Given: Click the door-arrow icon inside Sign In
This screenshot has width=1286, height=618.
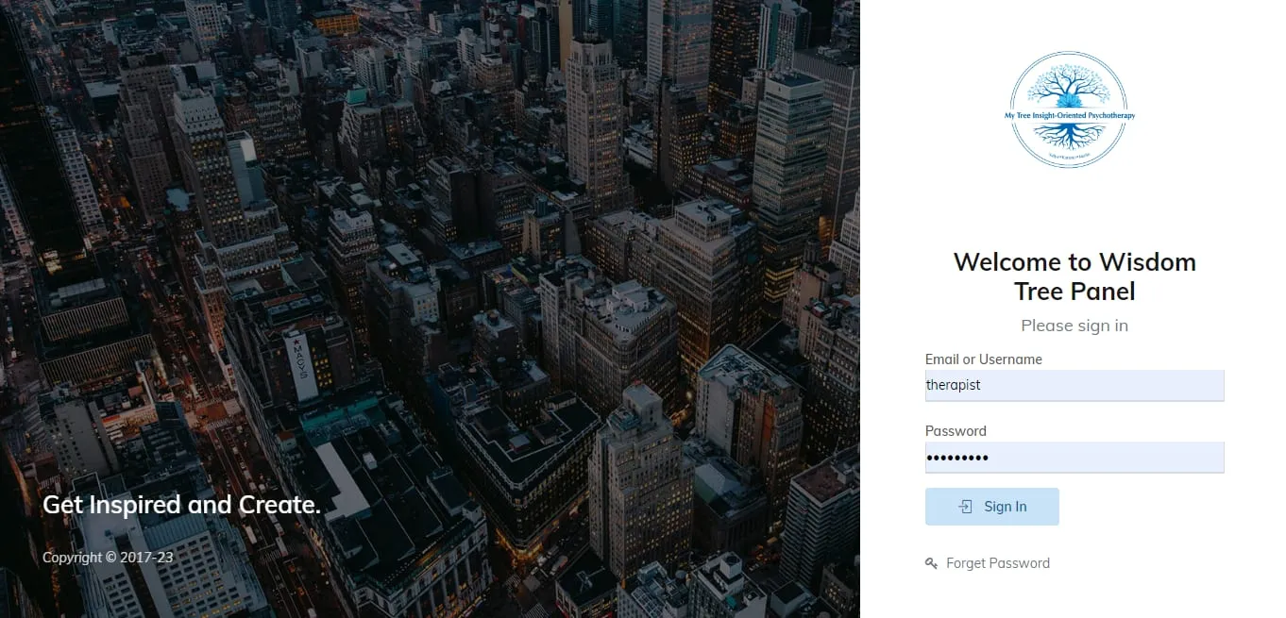Looking at the screenshot, I should (965, 507).
